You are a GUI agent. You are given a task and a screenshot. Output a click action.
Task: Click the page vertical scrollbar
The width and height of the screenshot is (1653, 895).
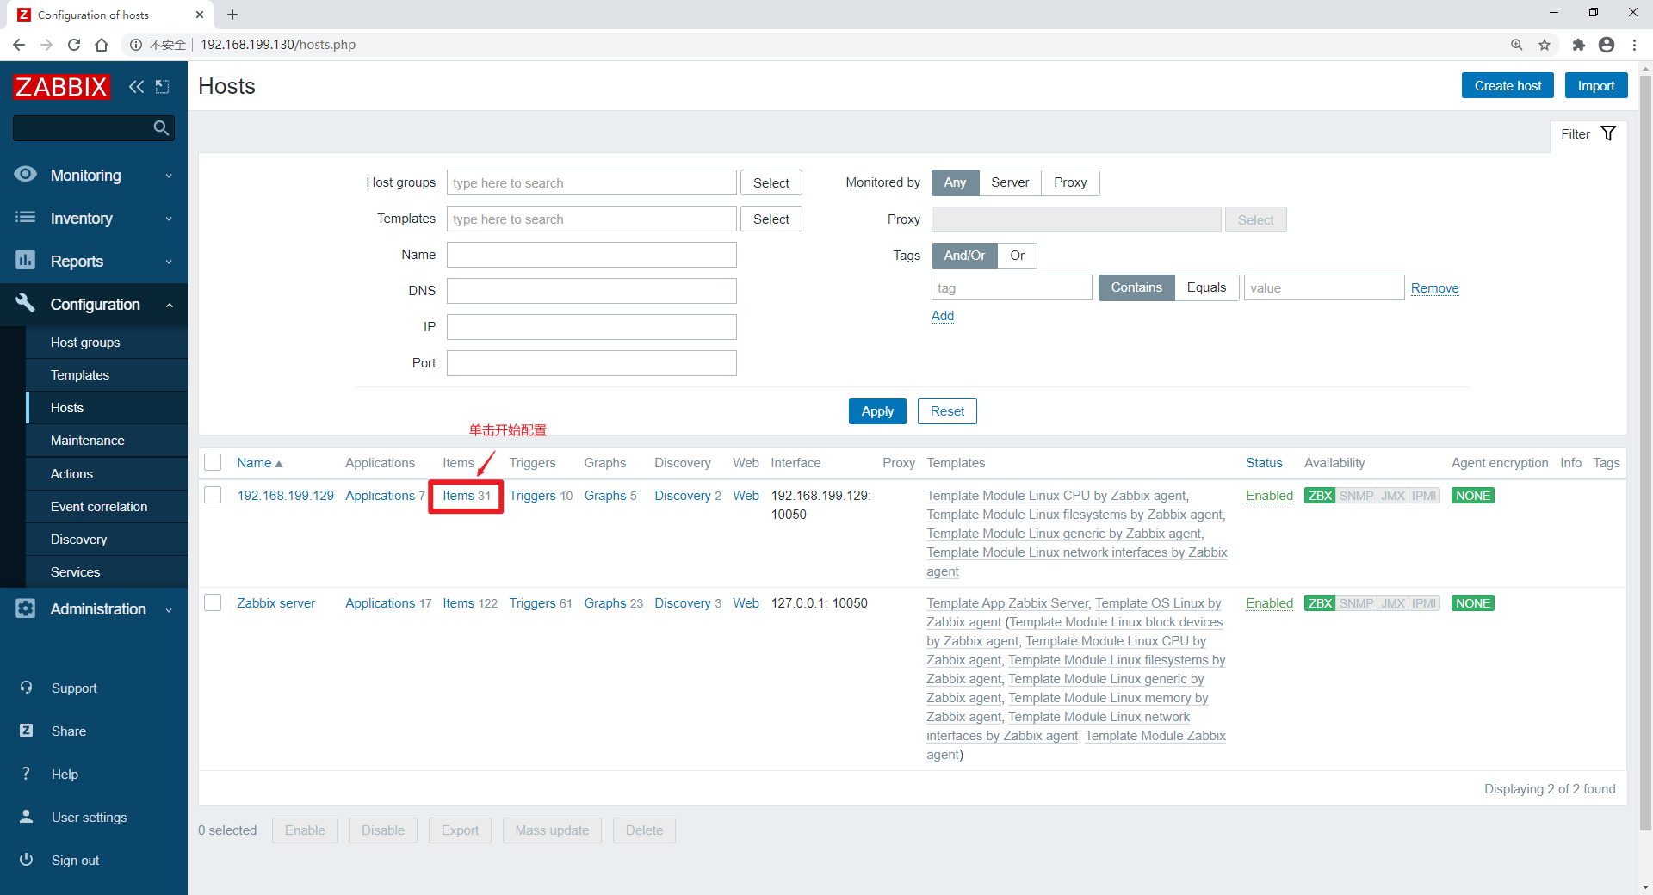point(1645,452)
